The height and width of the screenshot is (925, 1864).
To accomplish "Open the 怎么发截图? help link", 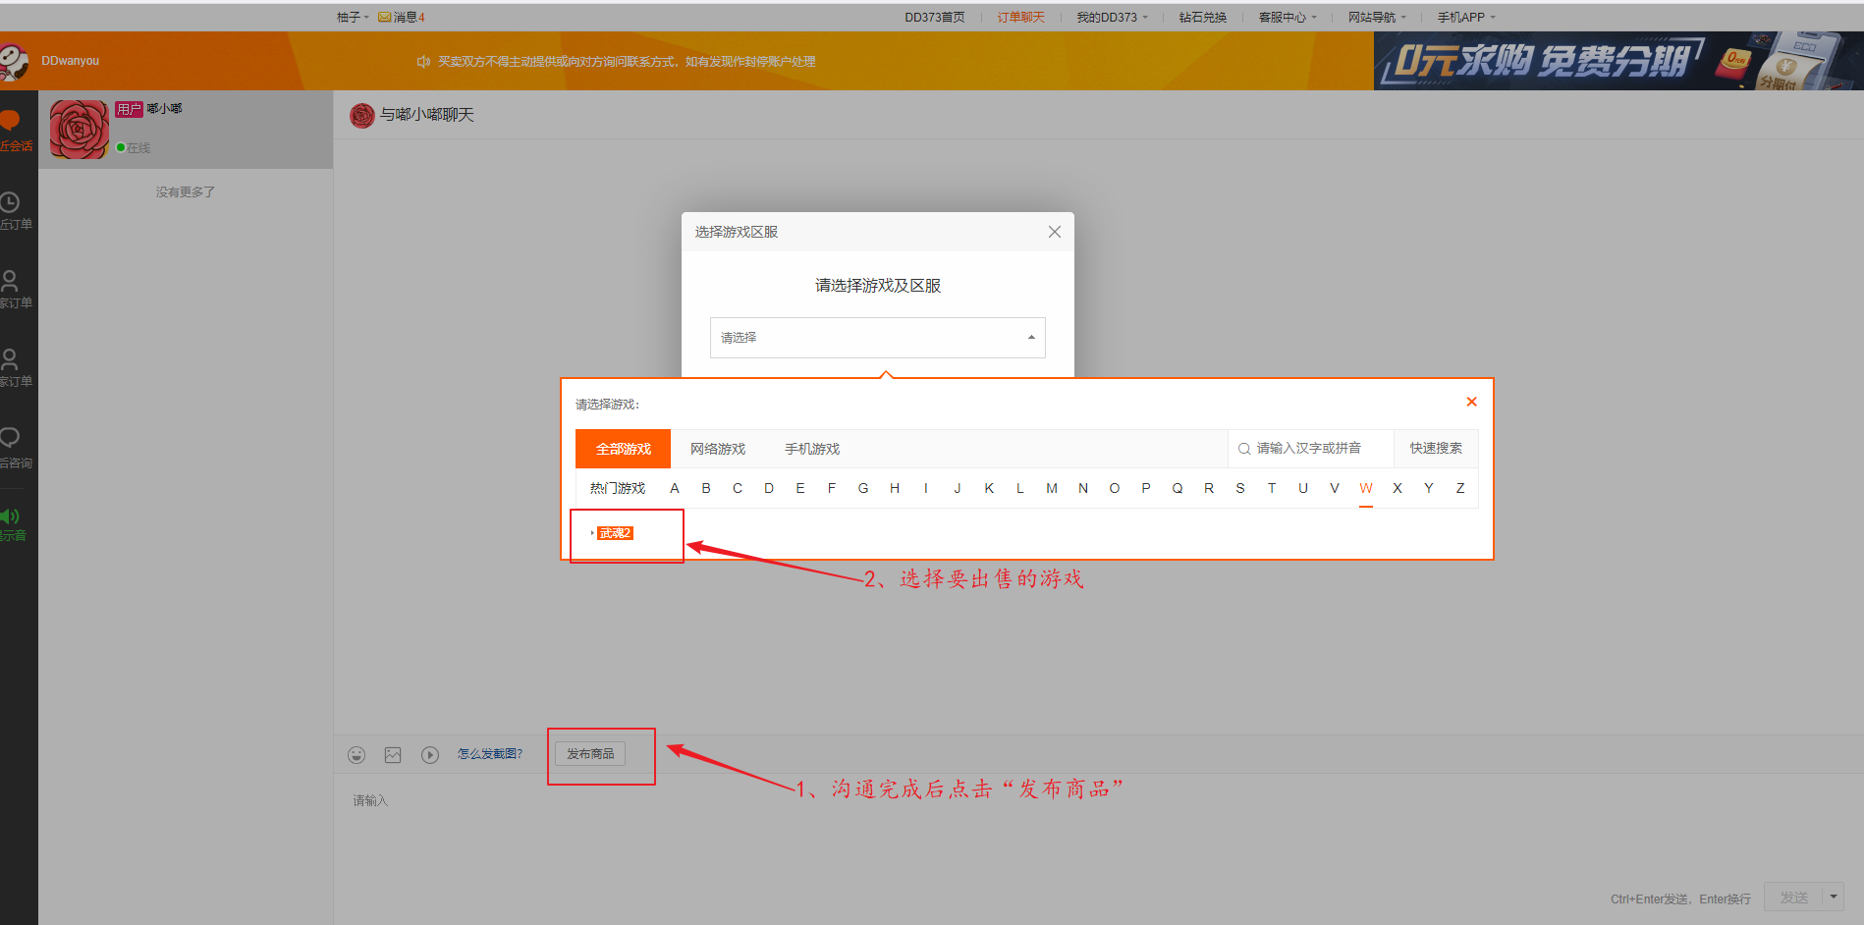I will point(490,754).
